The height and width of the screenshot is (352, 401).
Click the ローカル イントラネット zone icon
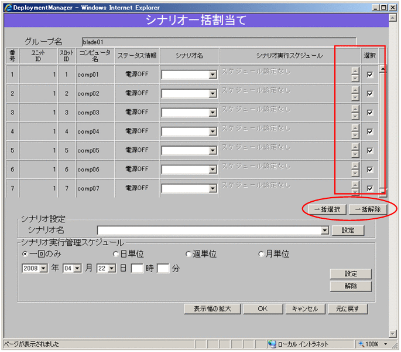[x=272, y=344]
